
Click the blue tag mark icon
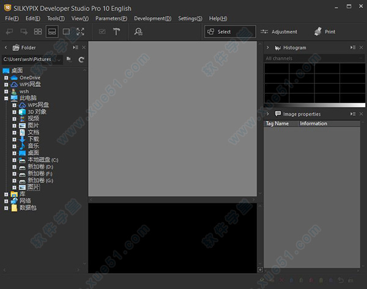pos(291,280)
